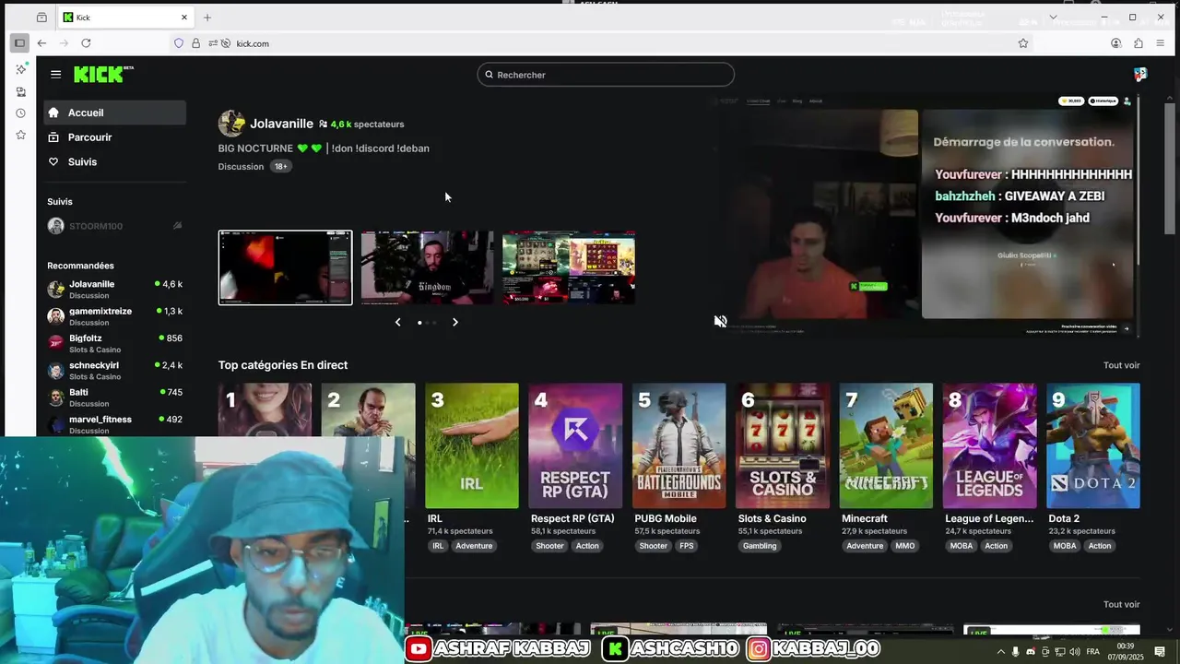1180x664 pixels.
Task: Open the synced tabs sidebar icon
Action: point(21,92)
